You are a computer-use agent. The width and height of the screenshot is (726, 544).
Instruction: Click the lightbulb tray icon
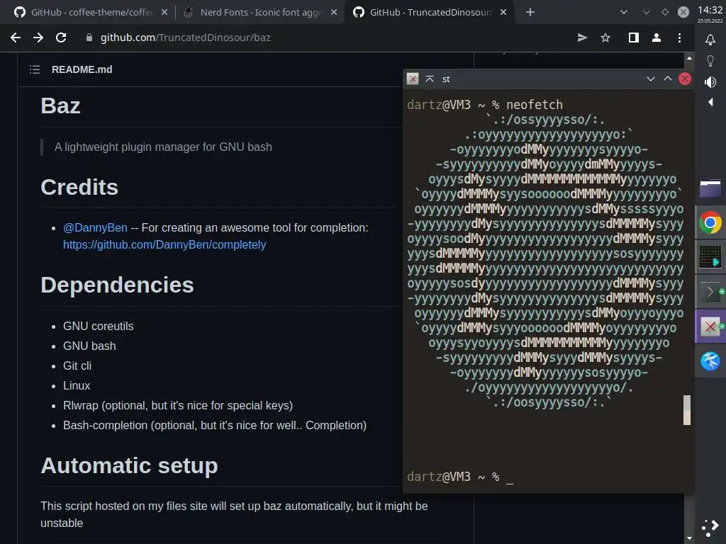click(x=710, y=61)
